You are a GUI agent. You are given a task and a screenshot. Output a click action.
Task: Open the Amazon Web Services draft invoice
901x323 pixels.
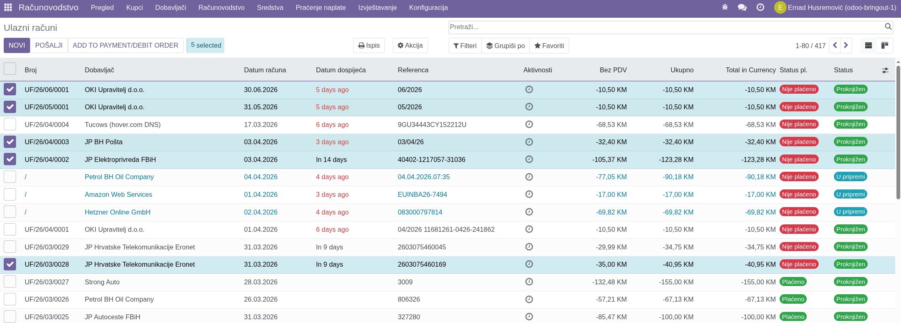coord(118,194)
